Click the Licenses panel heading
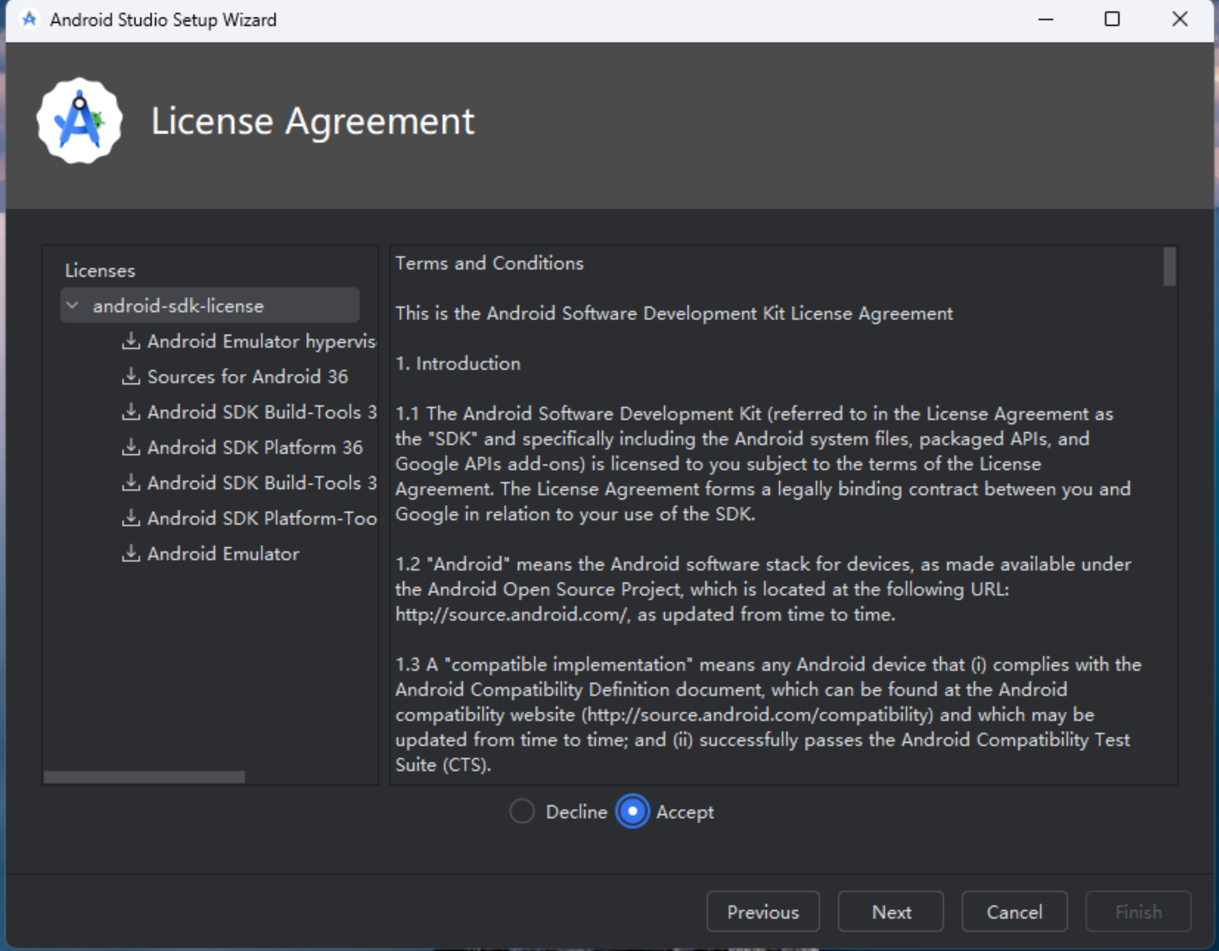1219x951 pixels. click(100, 270)
